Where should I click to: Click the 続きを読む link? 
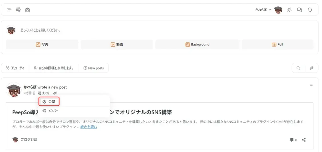pyautogui.click(x=89, y=127)
